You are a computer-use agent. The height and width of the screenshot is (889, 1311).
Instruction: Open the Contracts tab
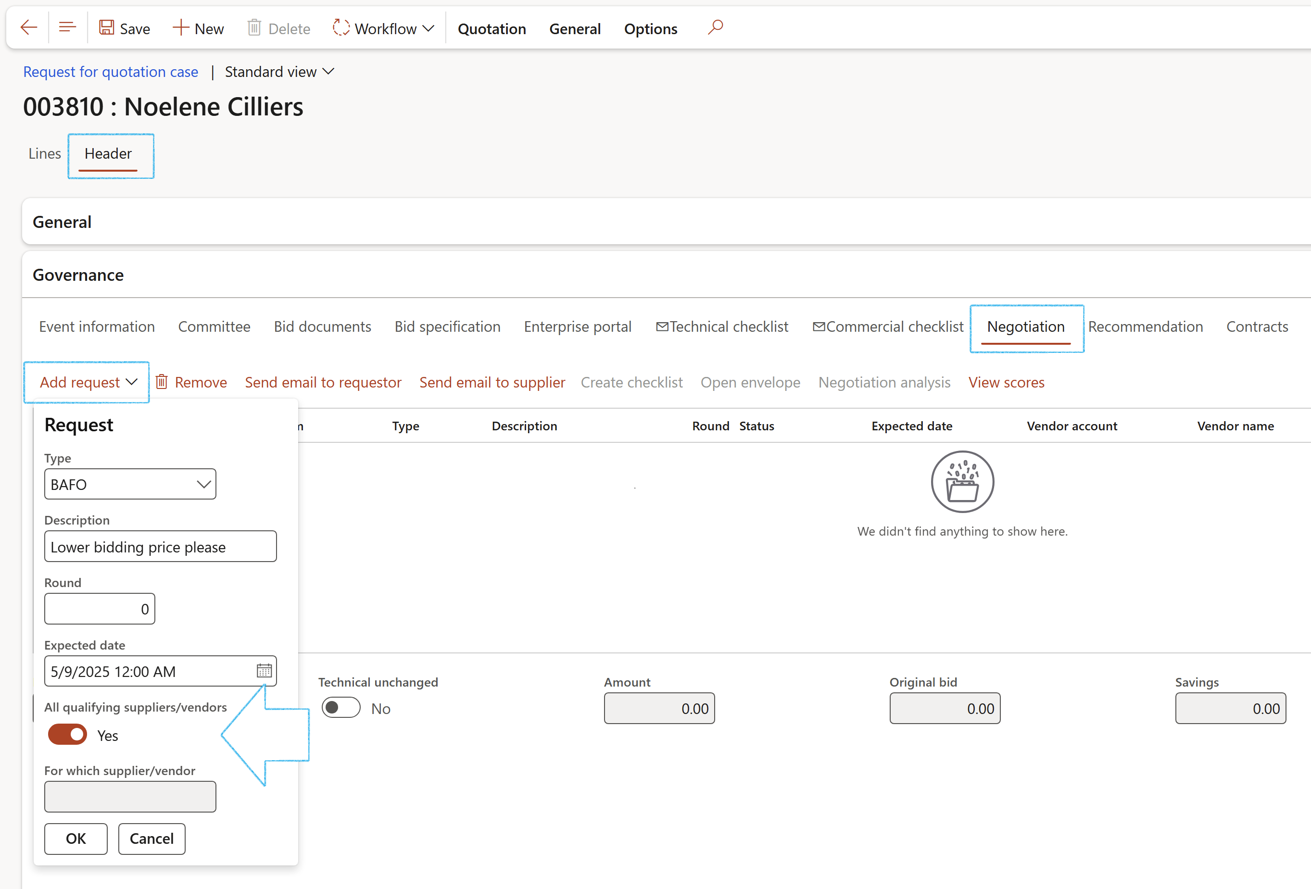coord(1257,326)
